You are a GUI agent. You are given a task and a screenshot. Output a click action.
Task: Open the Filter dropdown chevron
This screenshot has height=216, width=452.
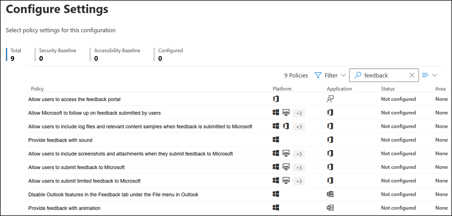pos(344,75)
